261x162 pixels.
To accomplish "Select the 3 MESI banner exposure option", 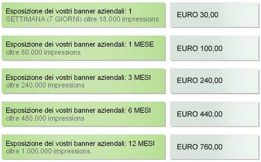I will click(x=83, y=81).
